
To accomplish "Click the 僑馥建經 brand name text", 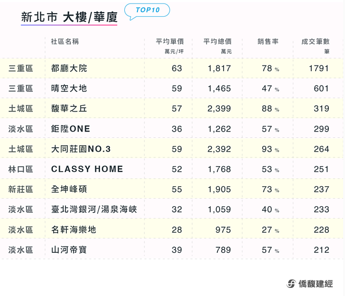I will coord(316,284).
